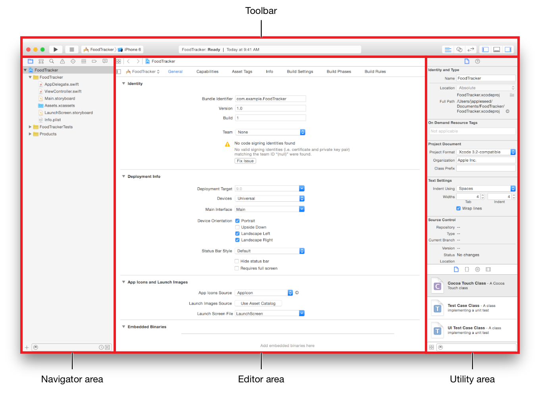The height and width of the screenshot is (401, 540).
Task: Enable Portrait device orientation
Action: pyautogui.click(x=237, y=221)
